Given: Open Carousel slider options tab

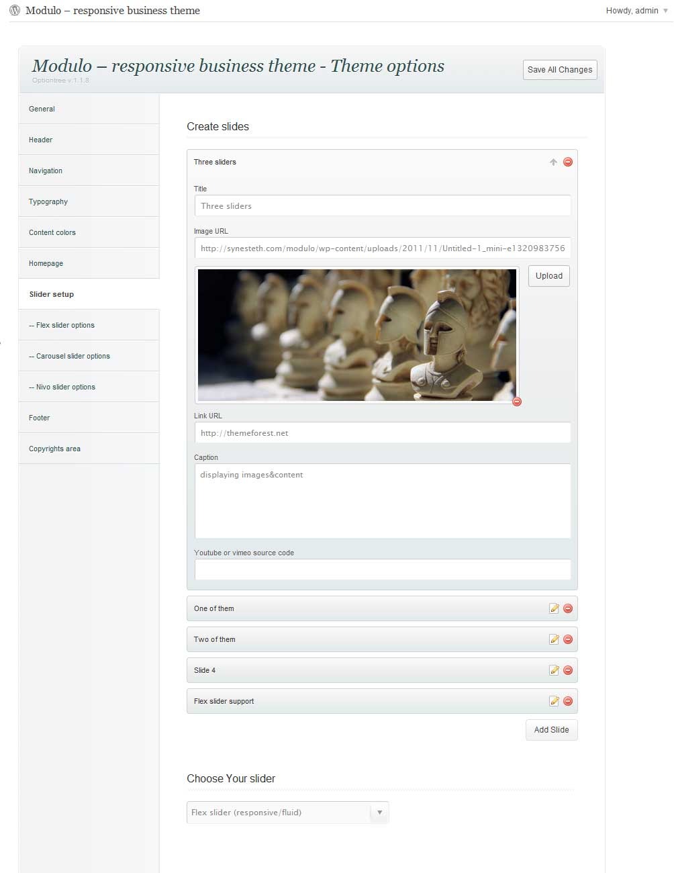Looking at the screenshot, I should pos(89,356).
